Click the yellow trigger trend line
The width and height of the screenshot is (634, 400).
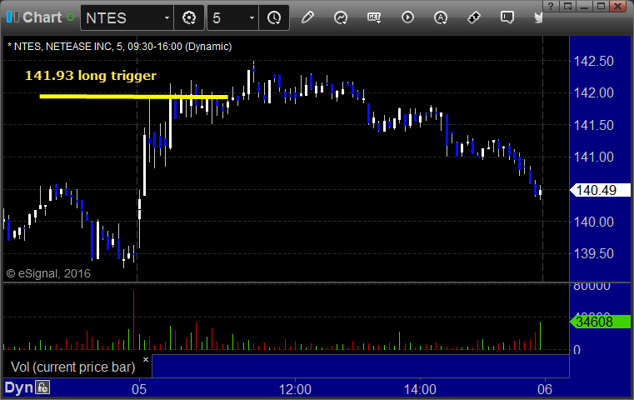coord(134,97)
